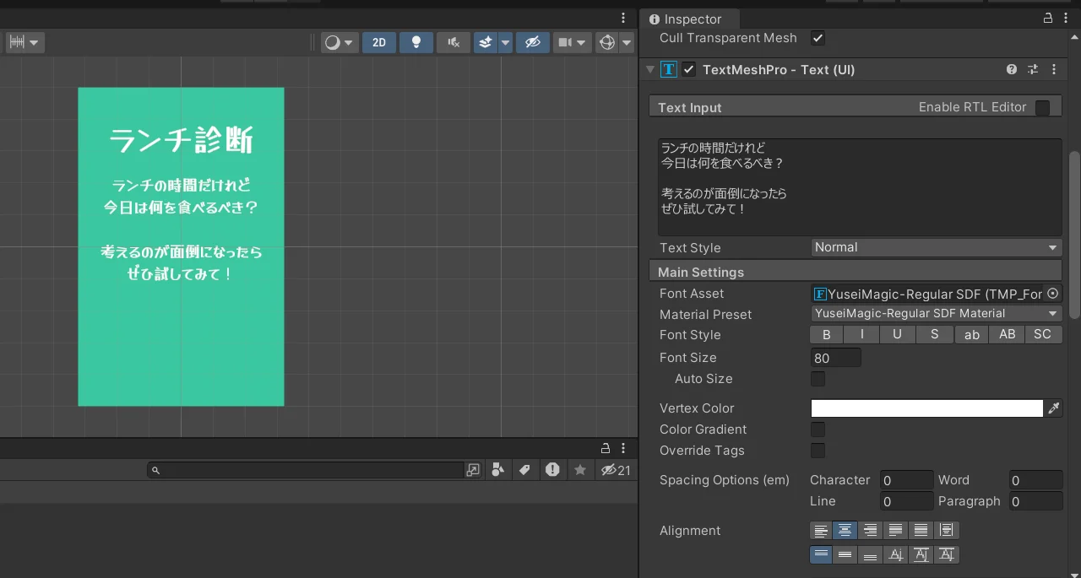Screen dimensions: 1081x578
Task: Toggle scene audio mute button
Action: pos(454,42)
